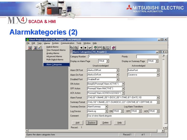Click the 'Unacknowledged' column heading text
The image size is (187, 140).
click(101, 66)
